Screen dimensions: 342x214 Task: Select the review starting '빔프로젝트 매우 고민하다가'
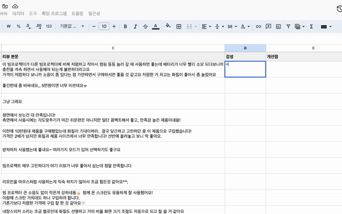point(113,165)
